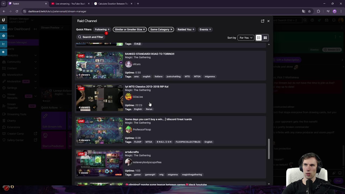Open the MTG Classics 2013-2018 RIP Kai title

click(147, 86)
